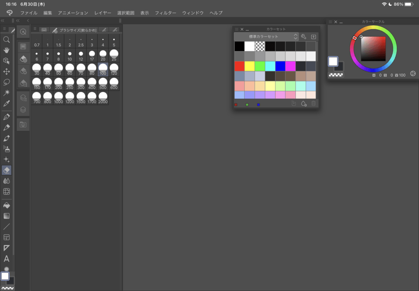Select the Frame border panel tool
The image size is (419, 291).
point(7,237)
